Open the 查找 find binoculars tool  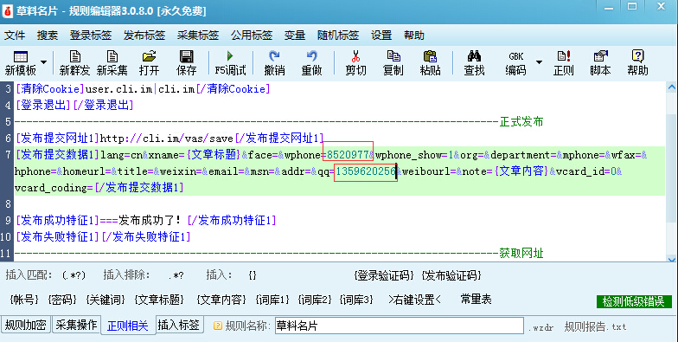click(474, 62)
